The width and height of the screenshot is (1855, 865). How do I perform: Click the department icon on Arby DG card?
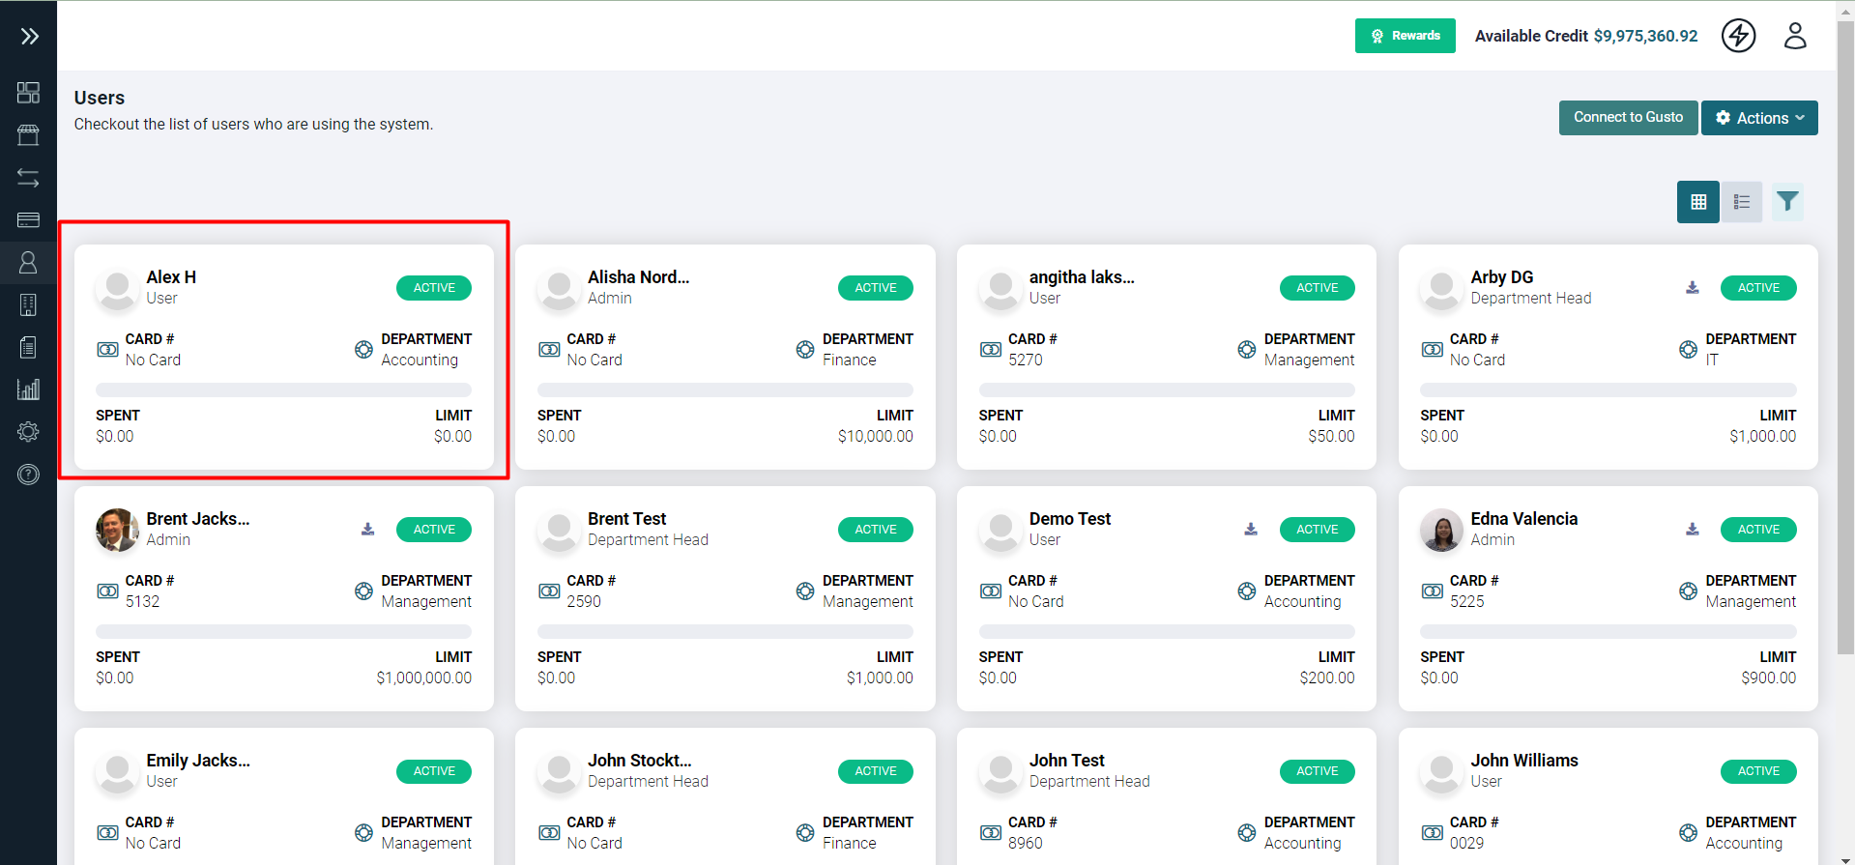(1688, 349)
